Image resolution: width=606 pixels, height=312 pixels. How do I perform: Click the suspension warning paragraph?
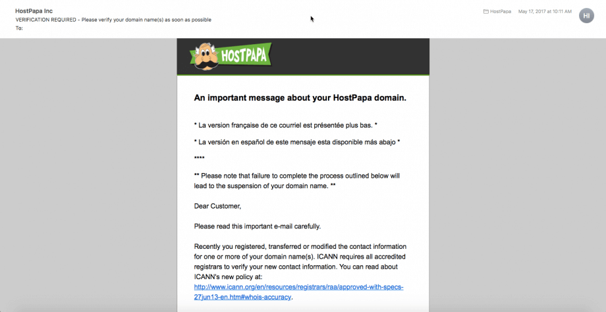point(297,181)
